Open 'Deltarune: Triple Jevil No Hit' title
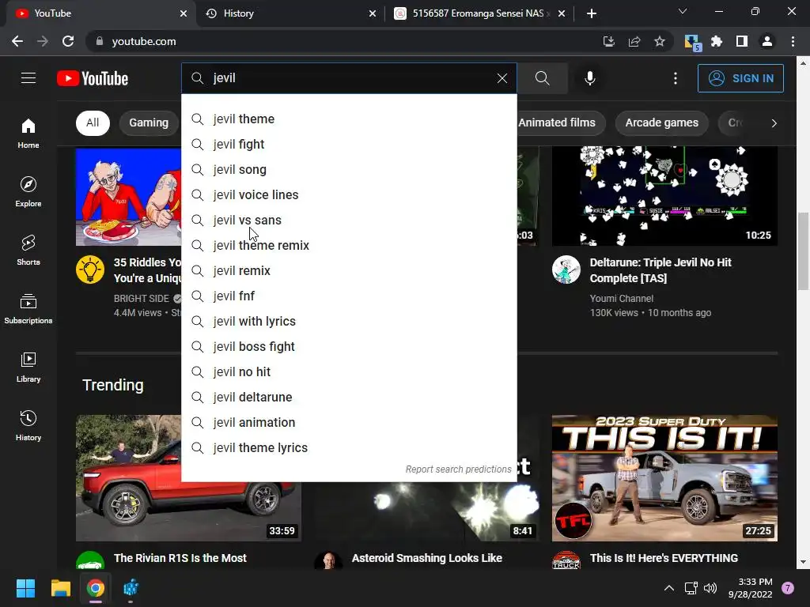The image size is (810, 607). click(x=660, y=270)
